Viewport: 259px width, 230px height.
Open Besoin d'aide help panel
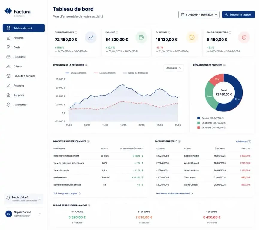click(24, 199)
